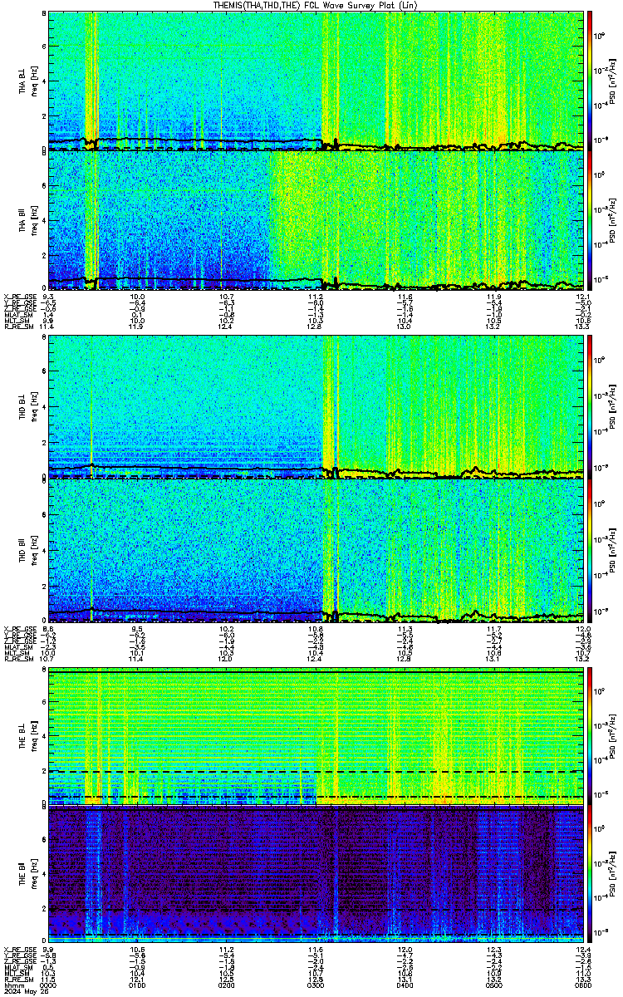Click the 0400 time tick label

405,985
